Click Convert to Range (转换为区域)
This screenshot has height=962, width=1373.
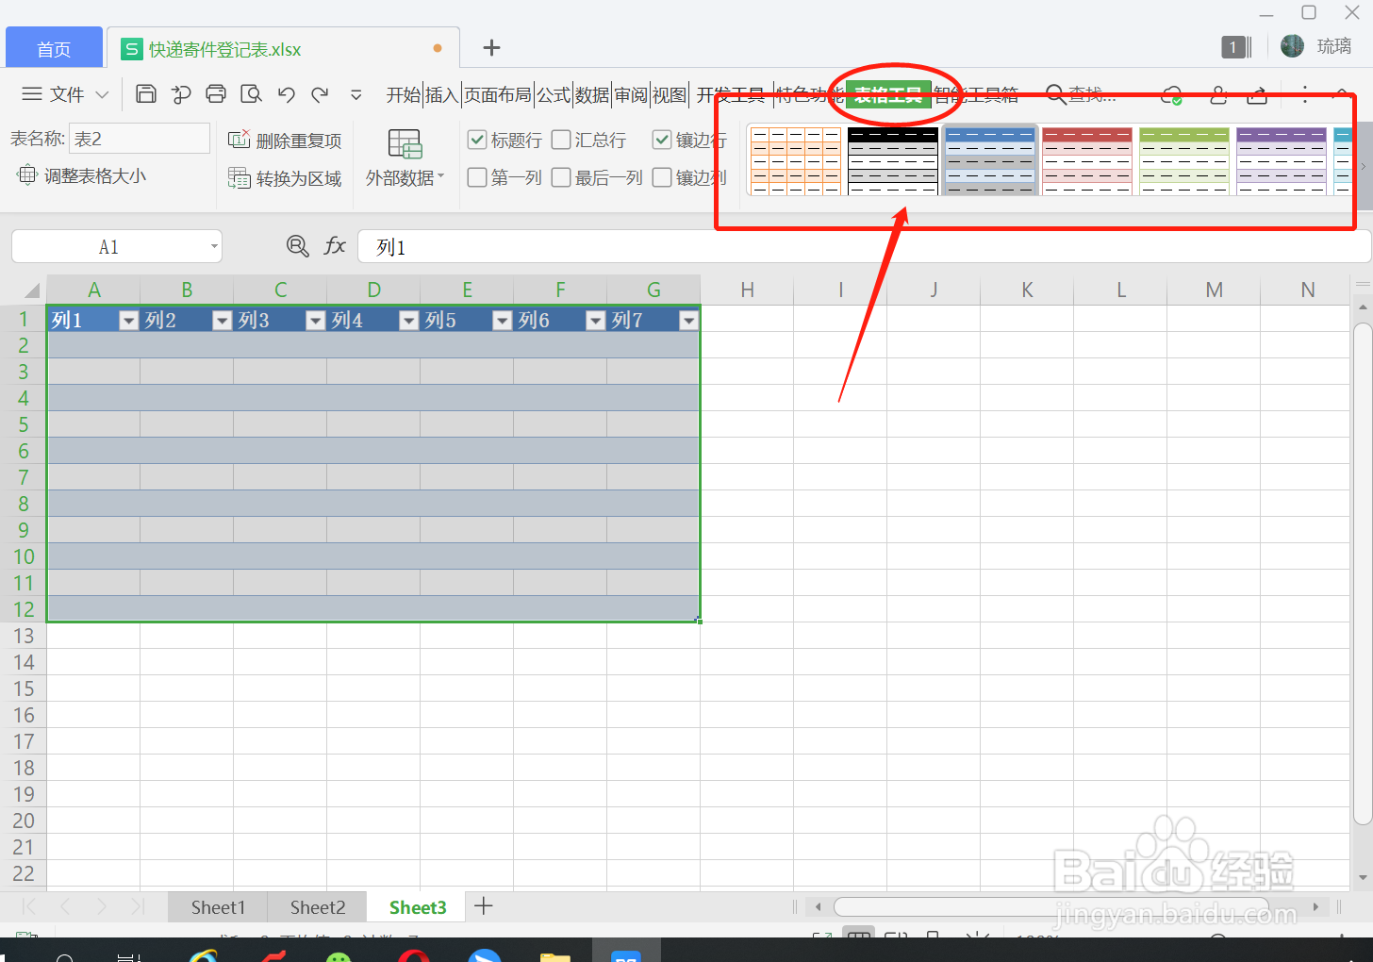[x=287, y=178]
